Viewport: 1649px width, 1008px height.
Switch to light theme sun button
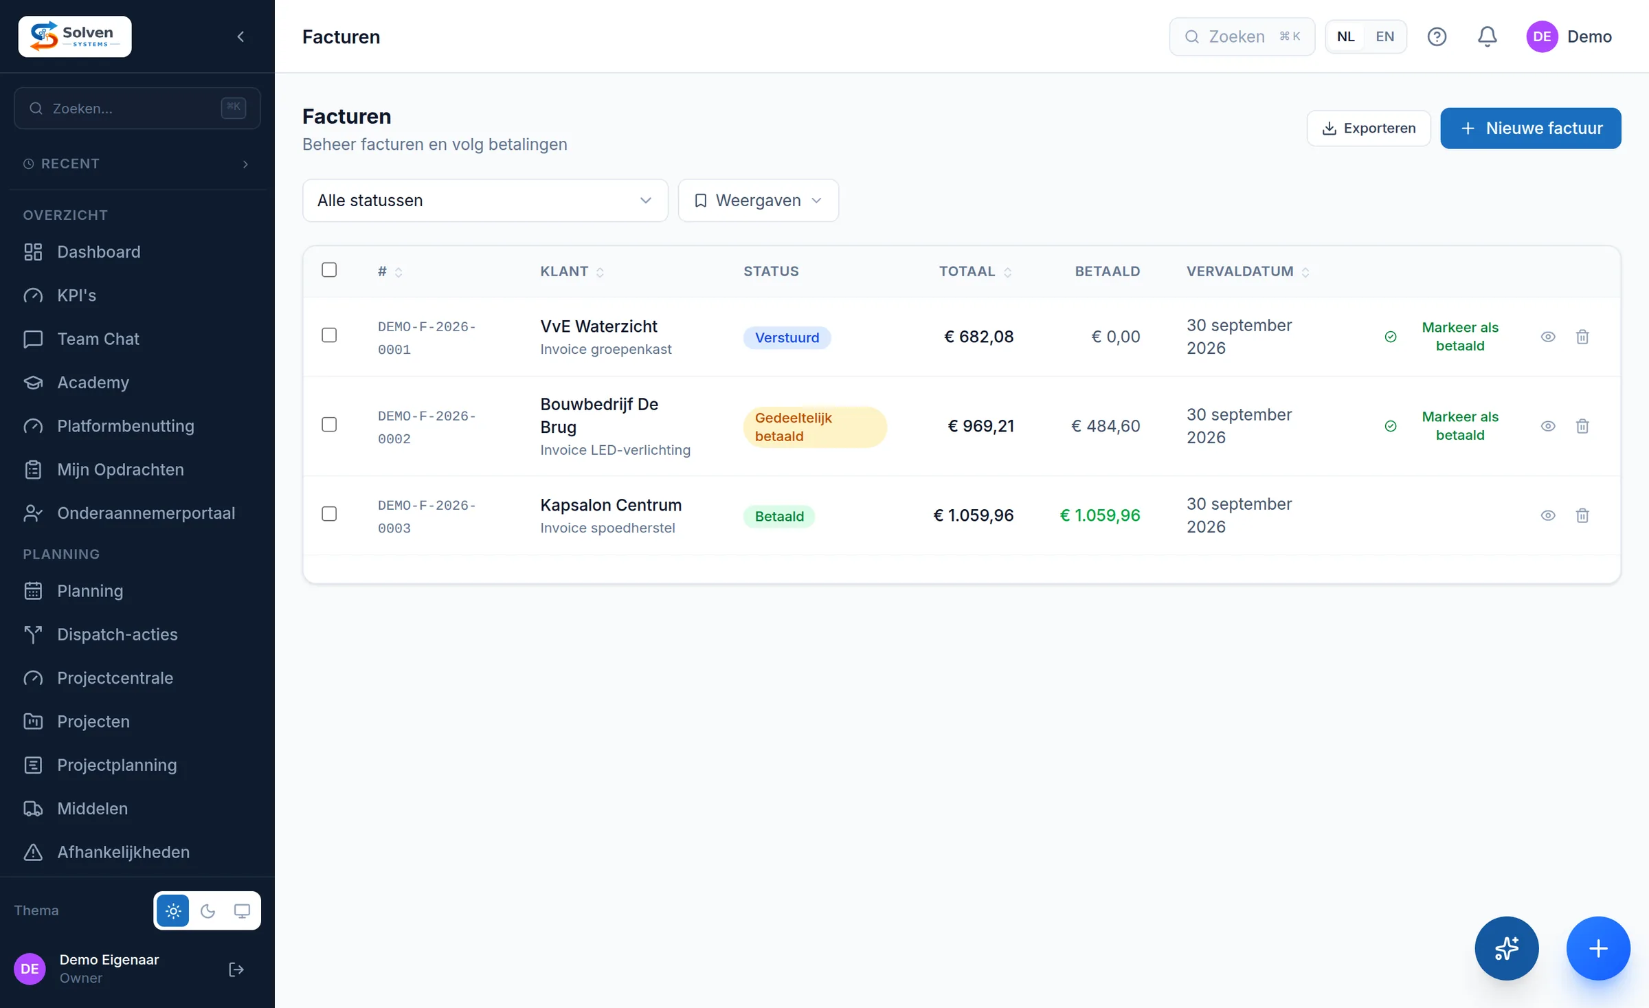click(x=173, y=910)
